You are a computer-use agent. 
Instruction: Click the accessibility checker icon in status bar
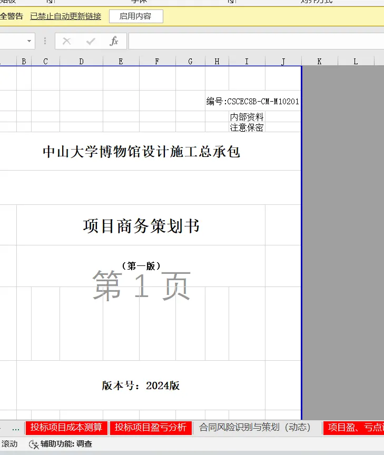pos(34,444)
